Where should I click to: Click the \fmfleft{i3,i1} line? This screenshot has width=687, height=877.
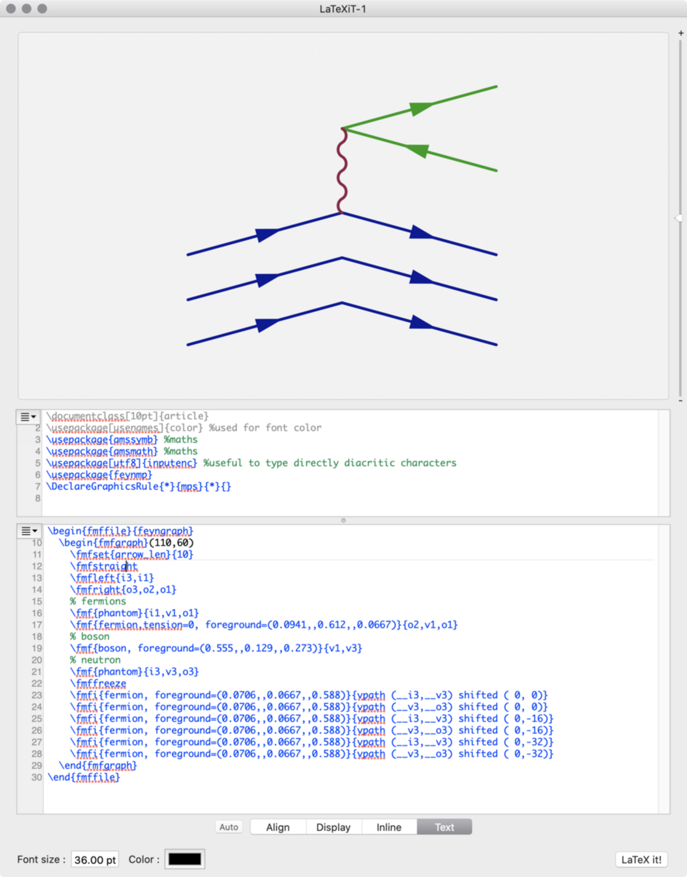click(112, 578)
